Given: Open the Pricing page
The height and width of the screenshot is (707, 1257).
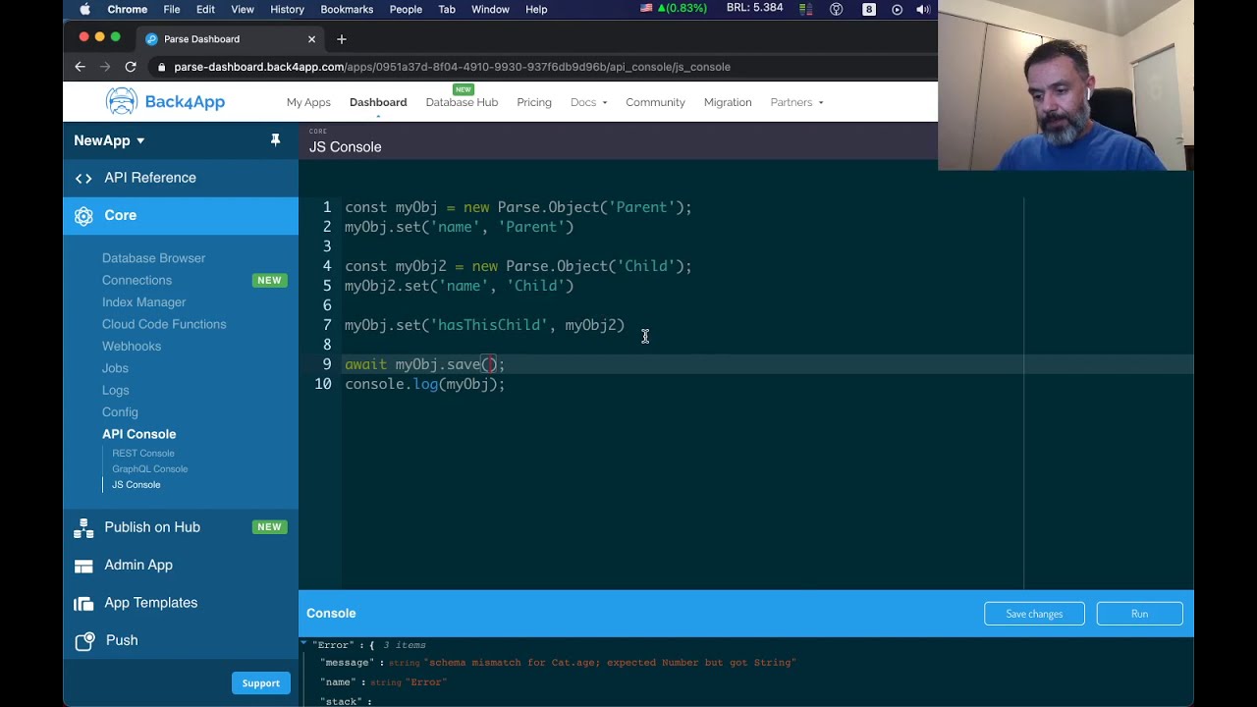Looking at the screenshot, I should click(534, 102).
